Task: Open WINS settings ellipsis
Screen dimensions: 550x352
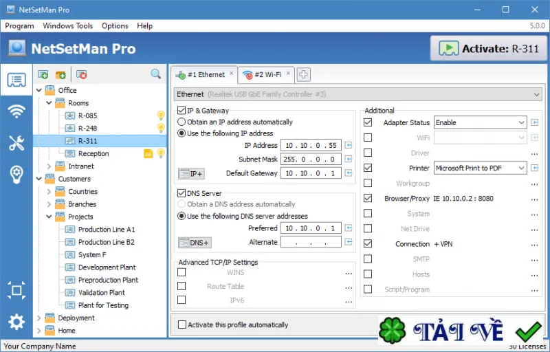Action: [349, 274]
